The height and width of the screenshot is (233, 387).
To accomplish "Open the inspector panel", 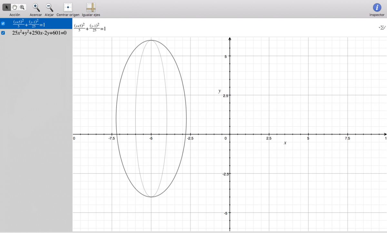I will 377,8.
